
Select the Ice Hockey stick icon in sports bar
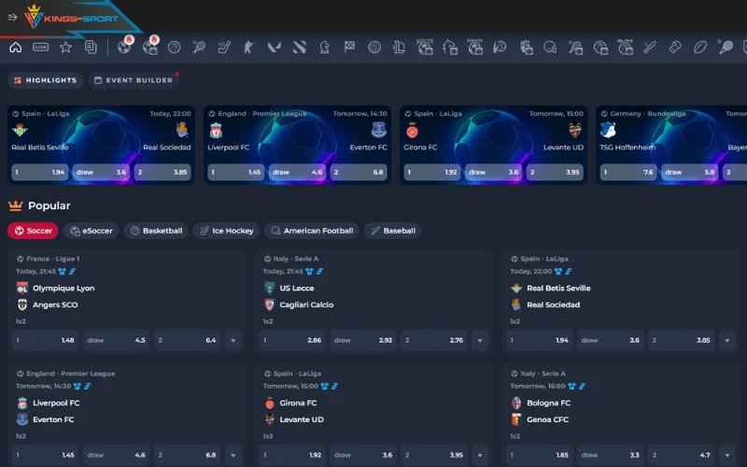pos(224,48)
